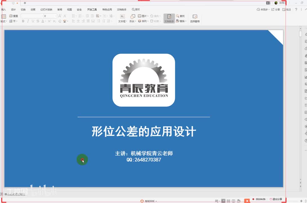The height and width of the screenshot is (203, 307).
Task: Open the 图片 picture dropdown
Action: pyautogui.click(x=143, y=16)
